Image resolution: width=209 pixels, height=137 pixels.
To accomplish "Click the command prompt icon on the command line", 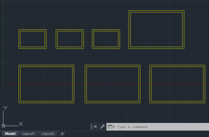I will [110, 127].
